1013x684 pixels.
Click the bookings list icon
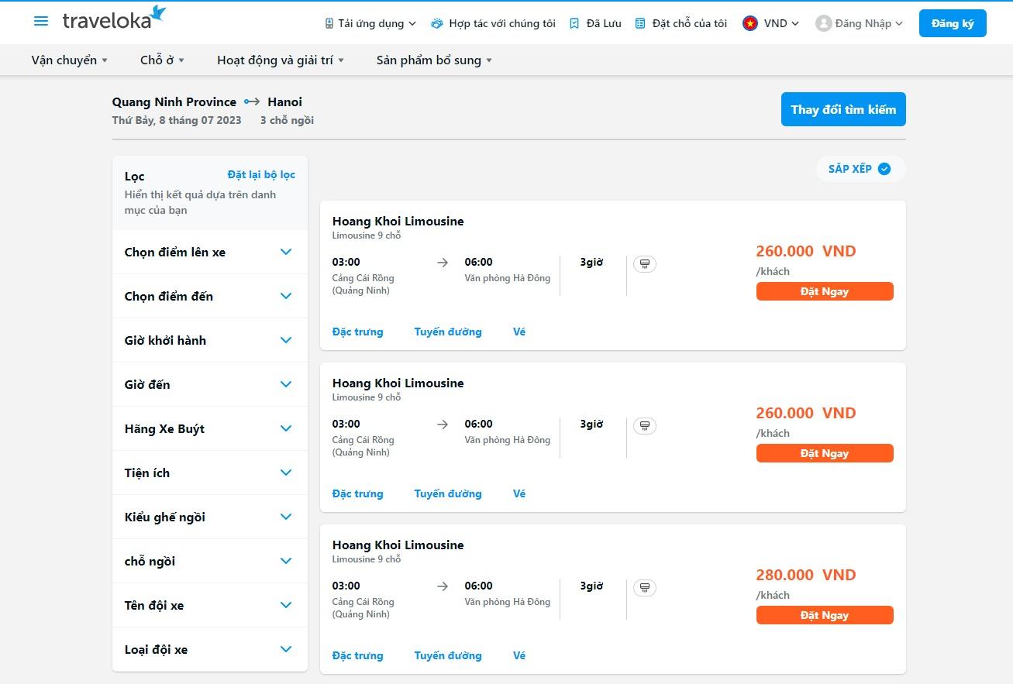640,23
